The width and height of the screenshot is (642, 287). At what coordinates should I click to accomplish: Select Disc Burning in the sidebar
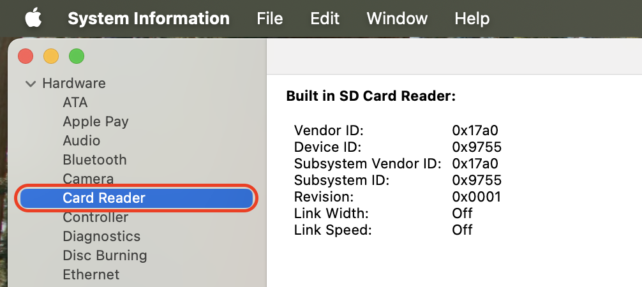pos(105,256)
